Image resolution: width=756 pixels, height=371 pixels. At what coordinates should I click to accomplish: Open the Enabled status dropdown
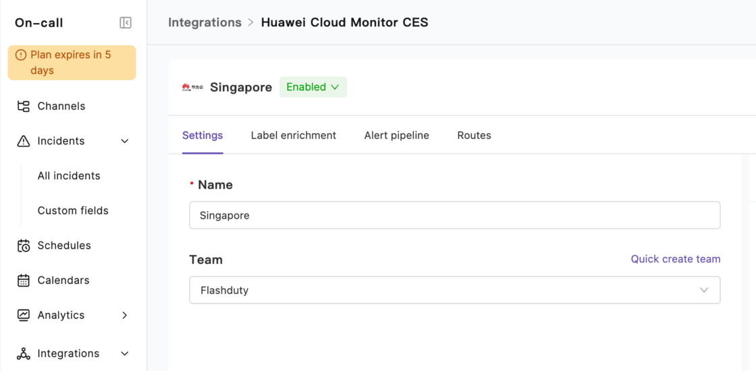click(313, 87)
